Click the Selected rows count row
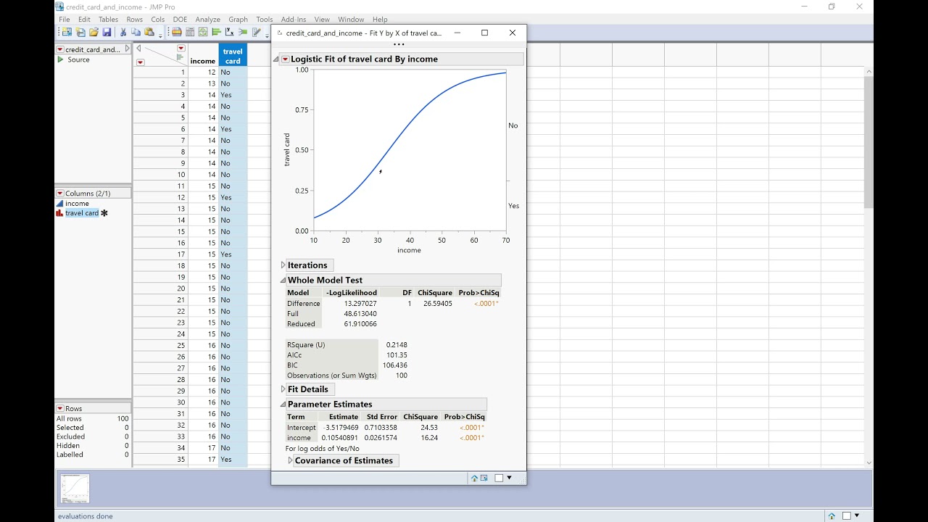The height and width of the screenshot is (522, 928). pyautogui.click(x=93, y=428)
